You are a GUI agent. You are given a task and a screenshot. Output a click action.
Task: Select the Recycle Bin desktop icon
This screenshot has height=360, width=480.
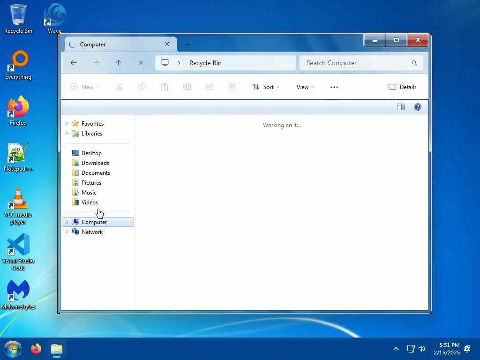pyautogui.click(x=18, y=19)
